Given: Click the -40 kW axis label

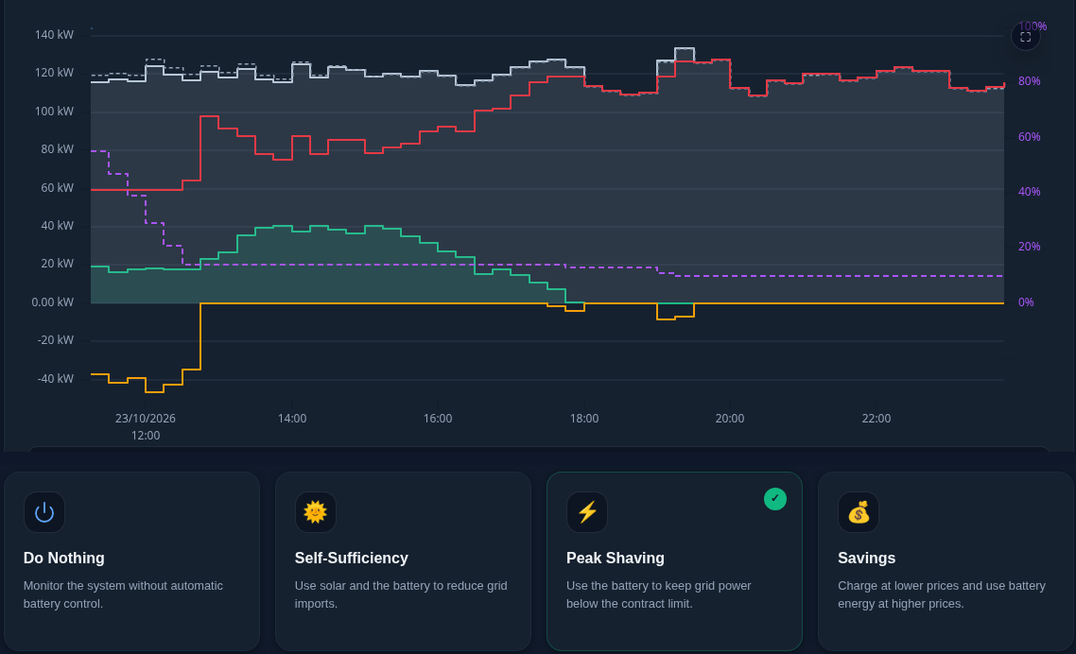Looking at the screenshot, I should coord(56,379).
